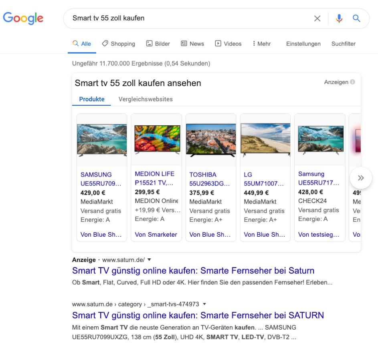This screenshot has height=346, width=378.
Task: Click the Samsung UE55RU717... product title
Action: [x=319, y=179]
